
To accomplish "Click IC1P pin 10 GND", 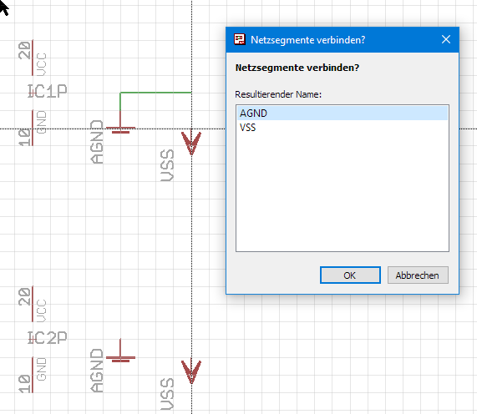I will pyautogui.click(x=33, y=128).
